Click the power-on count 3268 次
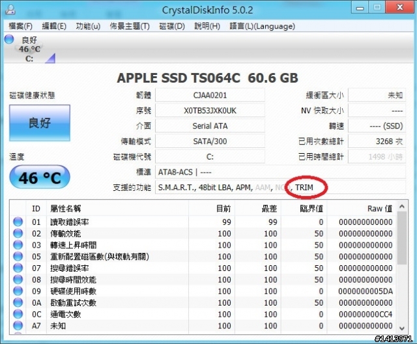Viewport: 417px width, 344px height. [x=377, y=141]
